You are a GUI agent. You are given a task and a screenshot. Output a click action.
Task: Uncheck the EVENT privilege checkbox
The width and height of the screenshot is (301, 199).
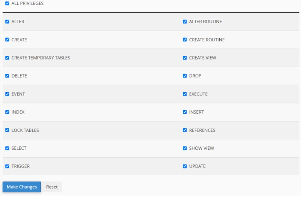tap(7, 94)
